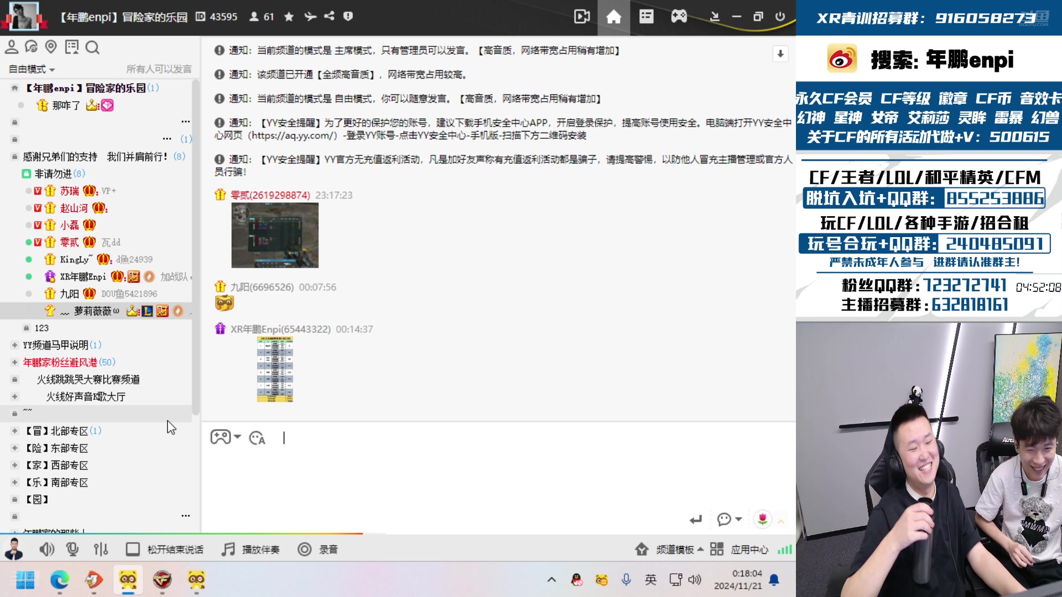Click the send enter arrow icon
The height and width of the screenshot is (597, 1062).
pos(695,520)
